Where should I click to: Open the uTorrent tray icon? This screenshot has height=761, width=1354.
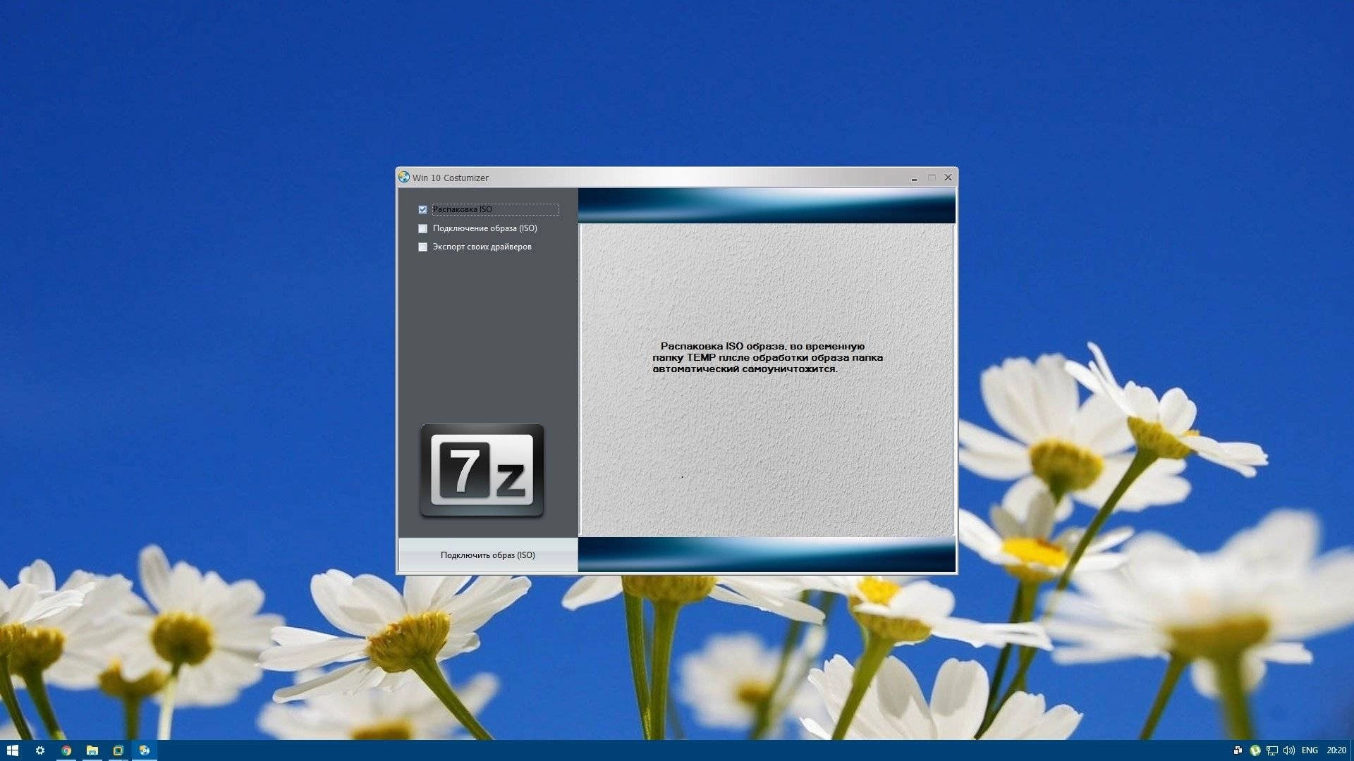[1255, 750]
